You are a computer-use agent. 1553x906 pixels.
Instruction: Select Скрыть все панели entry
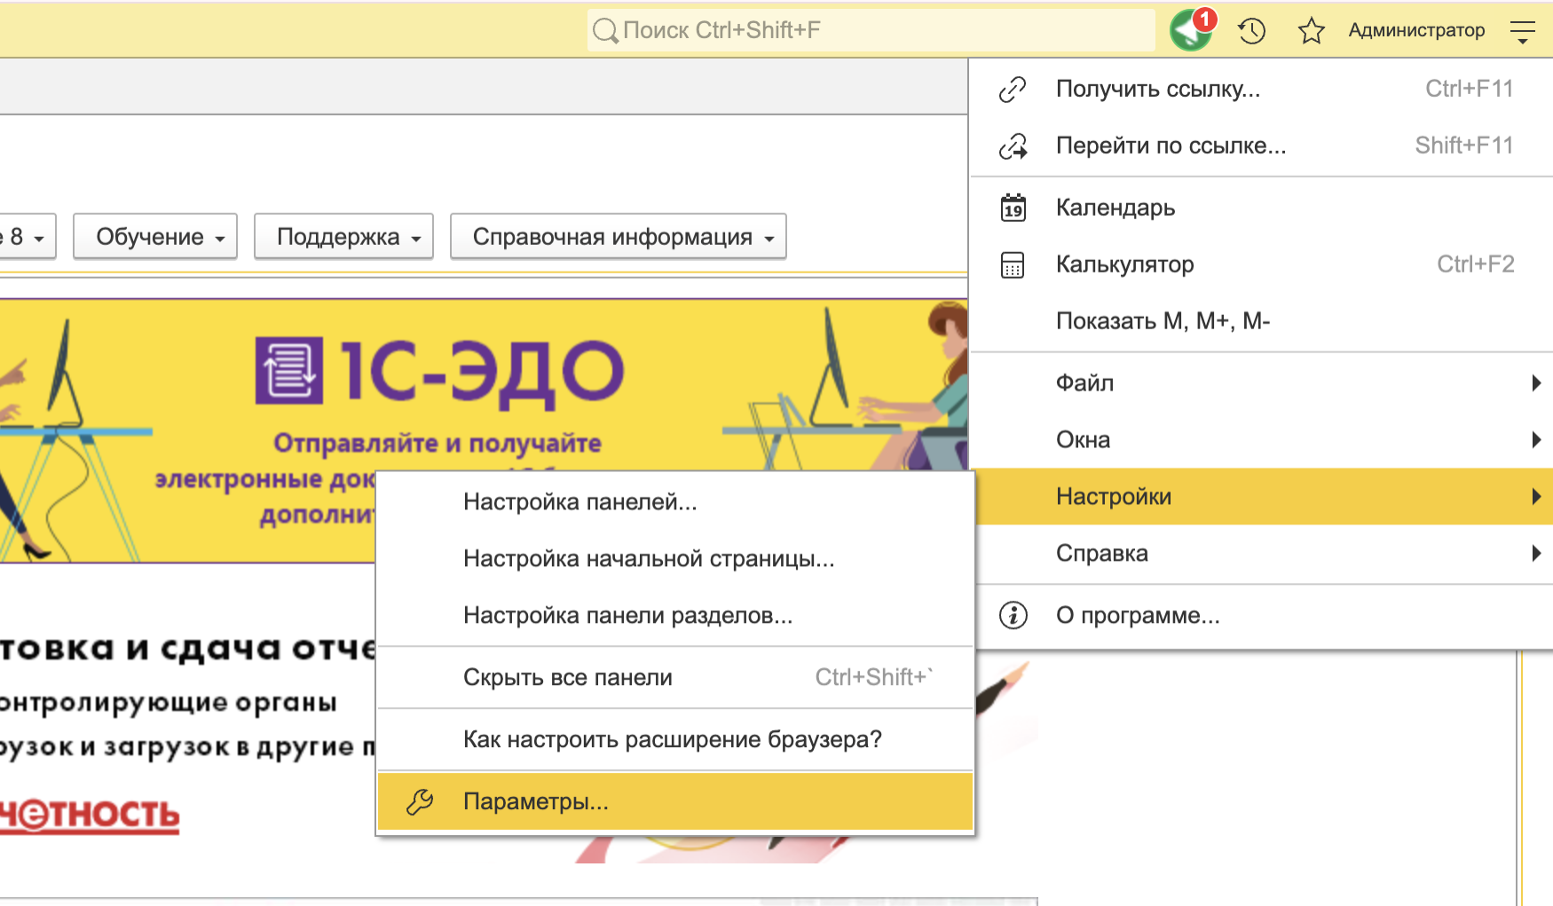[x=675, y=677]
